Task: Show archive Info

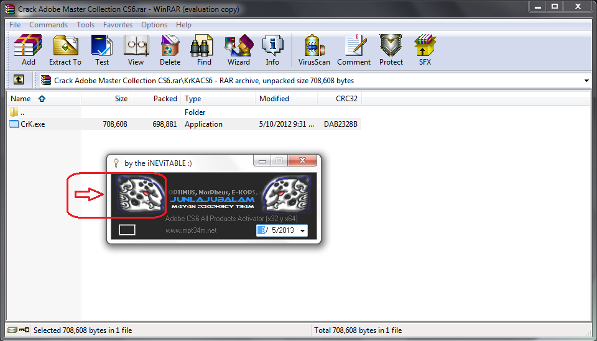Action: pyautogui.click(x=272, y=50)
